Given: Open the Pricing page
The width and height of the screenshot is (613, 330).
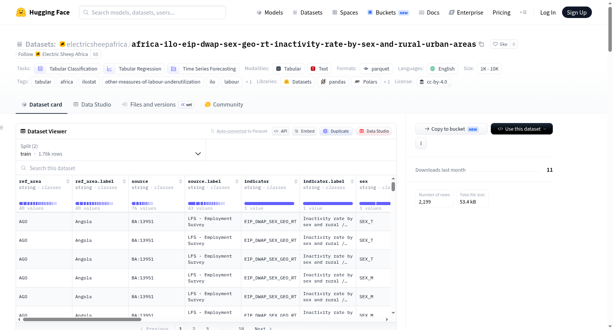Looking at the screenshot, I should [x=501, y=12].
